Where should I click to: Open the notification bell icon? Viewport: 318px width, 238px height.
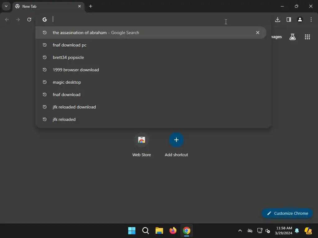297,231
